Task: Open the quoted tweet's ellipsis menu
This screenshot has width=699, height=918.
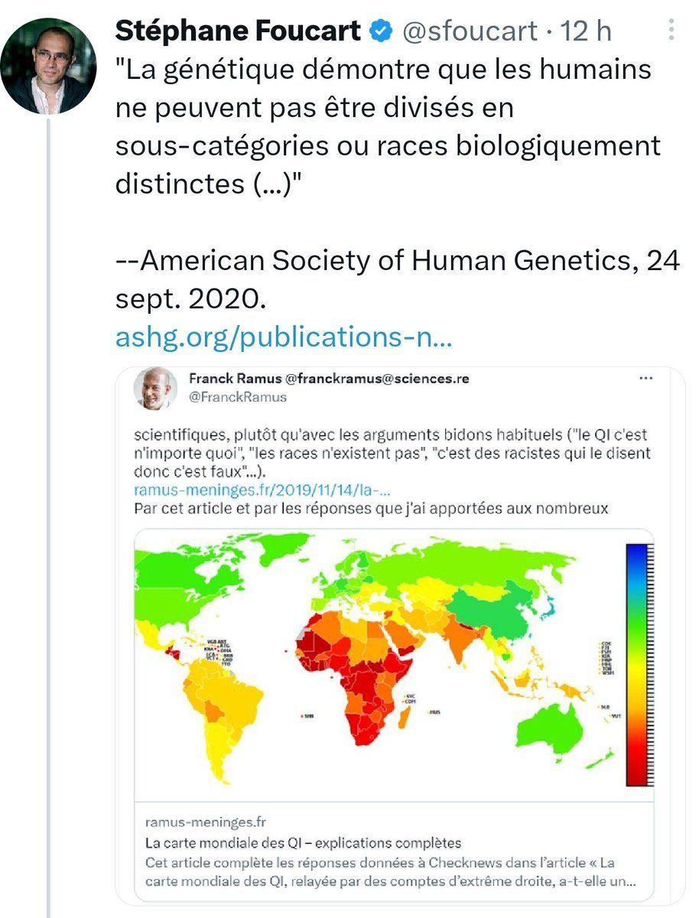Action: pyautogui.click(x=645, y=379)
